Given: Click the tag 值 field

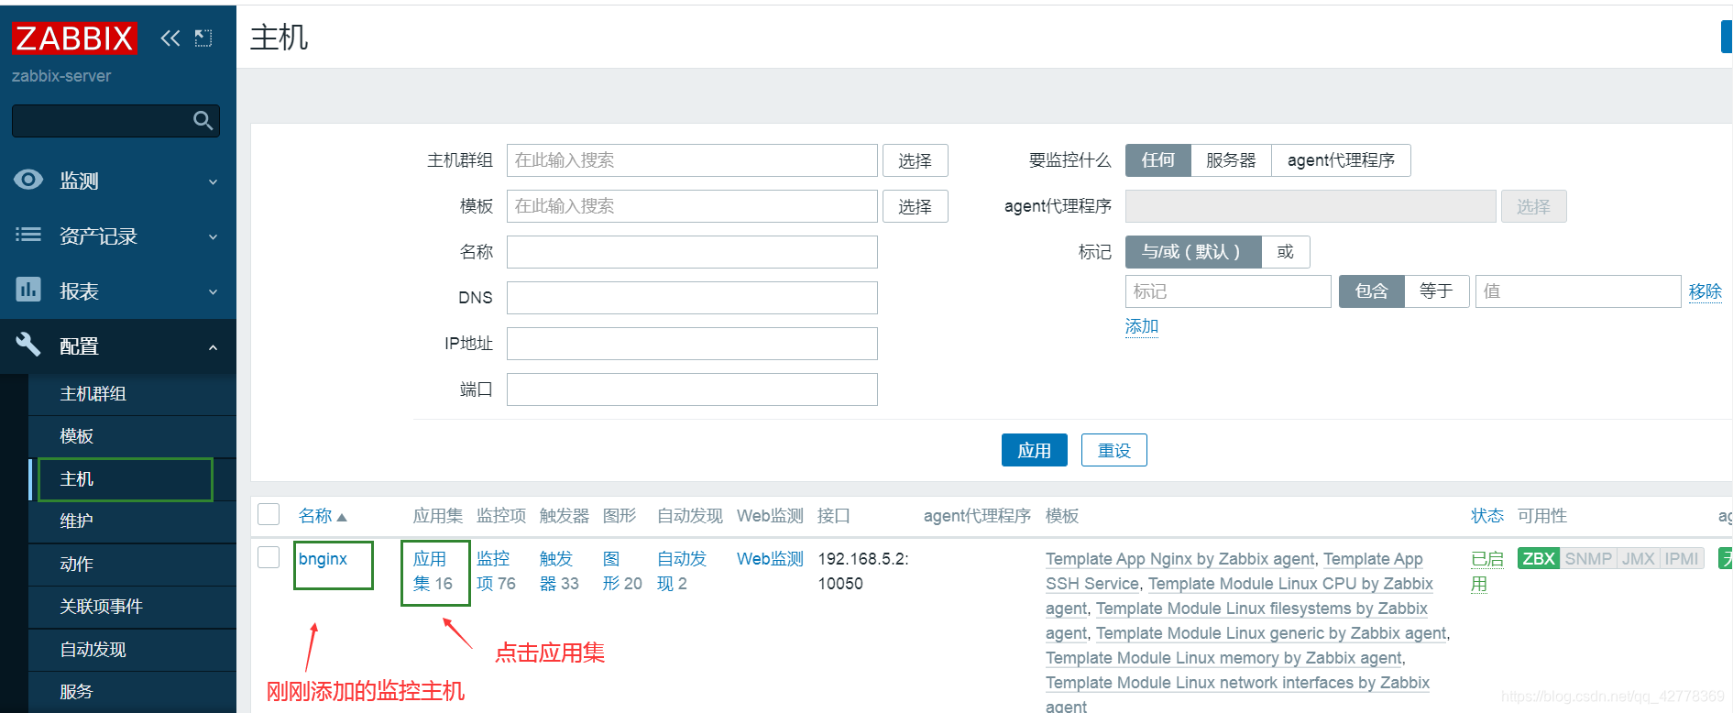Looking at the screenshot, I should (1578, 291).
